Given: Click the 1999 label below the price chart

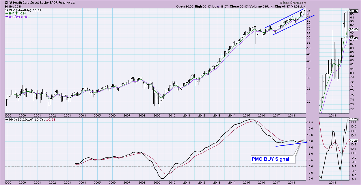Looking at the screenshot, I should click(8, 115).
